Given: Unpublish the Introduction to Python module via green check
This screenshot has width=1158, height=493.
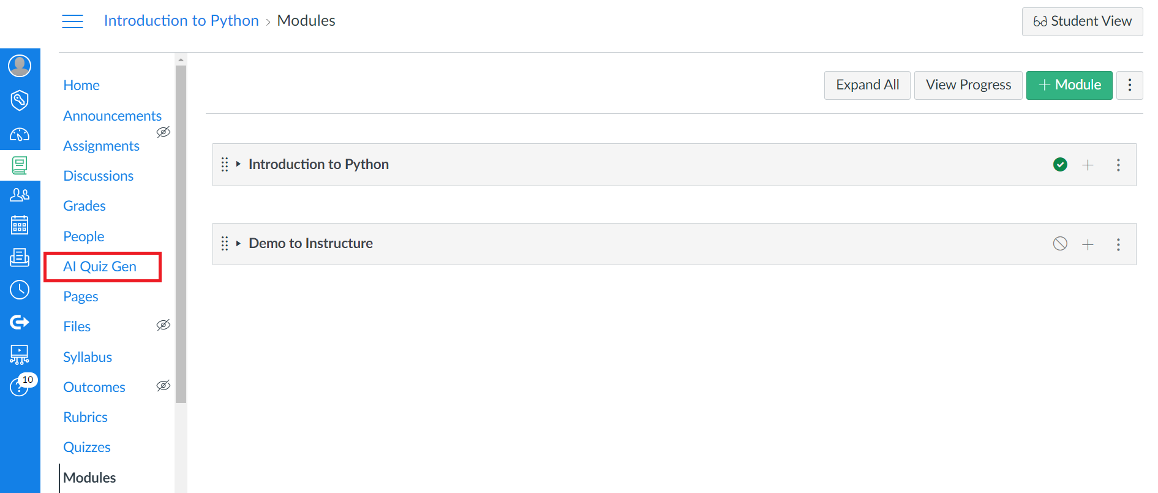Looking at the screenshot, I should click(1060, 164).
